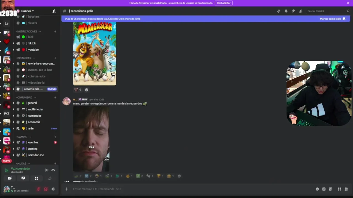Image resolution: width=353 pixels, height=198 pixels.
Task: Add attachment with the plus icon
Action: pyautogui.click(x=66, y=189)
